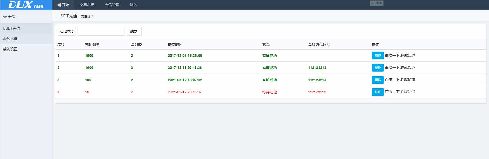489x159 pixels.
Task: Open the 财务 navigation tab
Action: [x=133, y=5]
